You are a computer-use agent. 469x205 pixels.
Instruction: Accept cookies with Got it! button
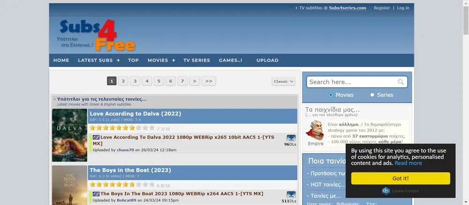point(401,178)
